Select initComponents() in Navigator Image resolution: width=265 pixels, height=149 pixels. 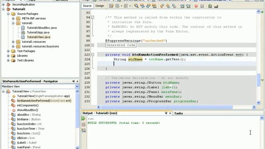pyautogui.click(x=28, y=106)
